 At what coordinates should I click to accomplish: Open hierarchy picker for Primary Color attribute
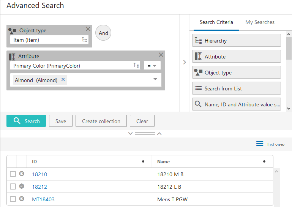coord(136,65)
